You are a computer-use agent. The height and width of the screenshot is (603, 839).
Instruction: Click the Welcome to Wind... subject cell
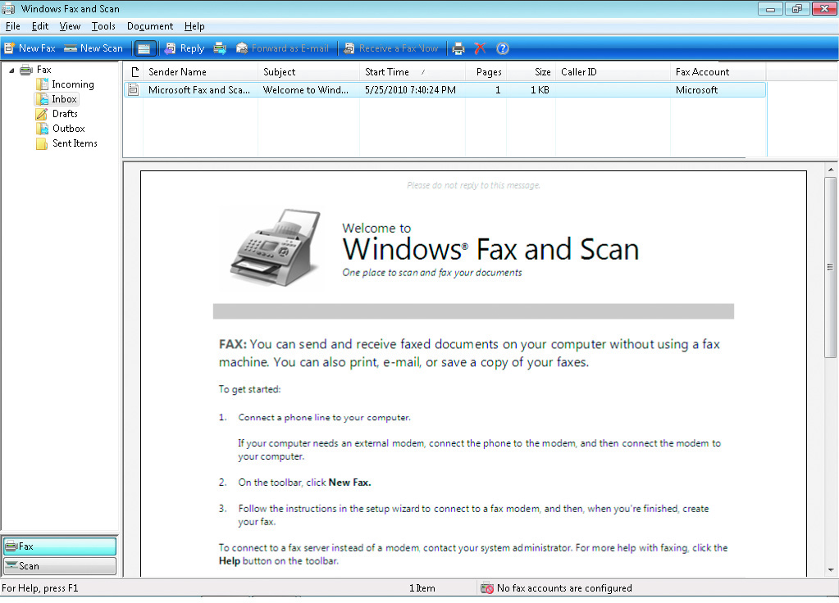[306, 90]
